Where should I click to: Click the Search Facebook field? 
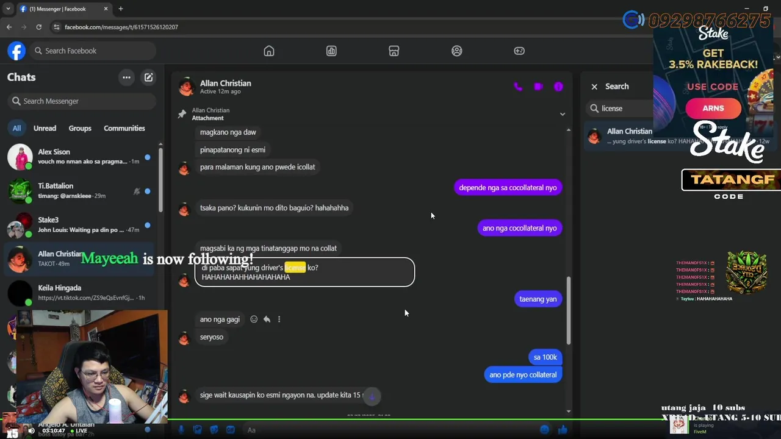pyautogui.click(x=92, y=51)
